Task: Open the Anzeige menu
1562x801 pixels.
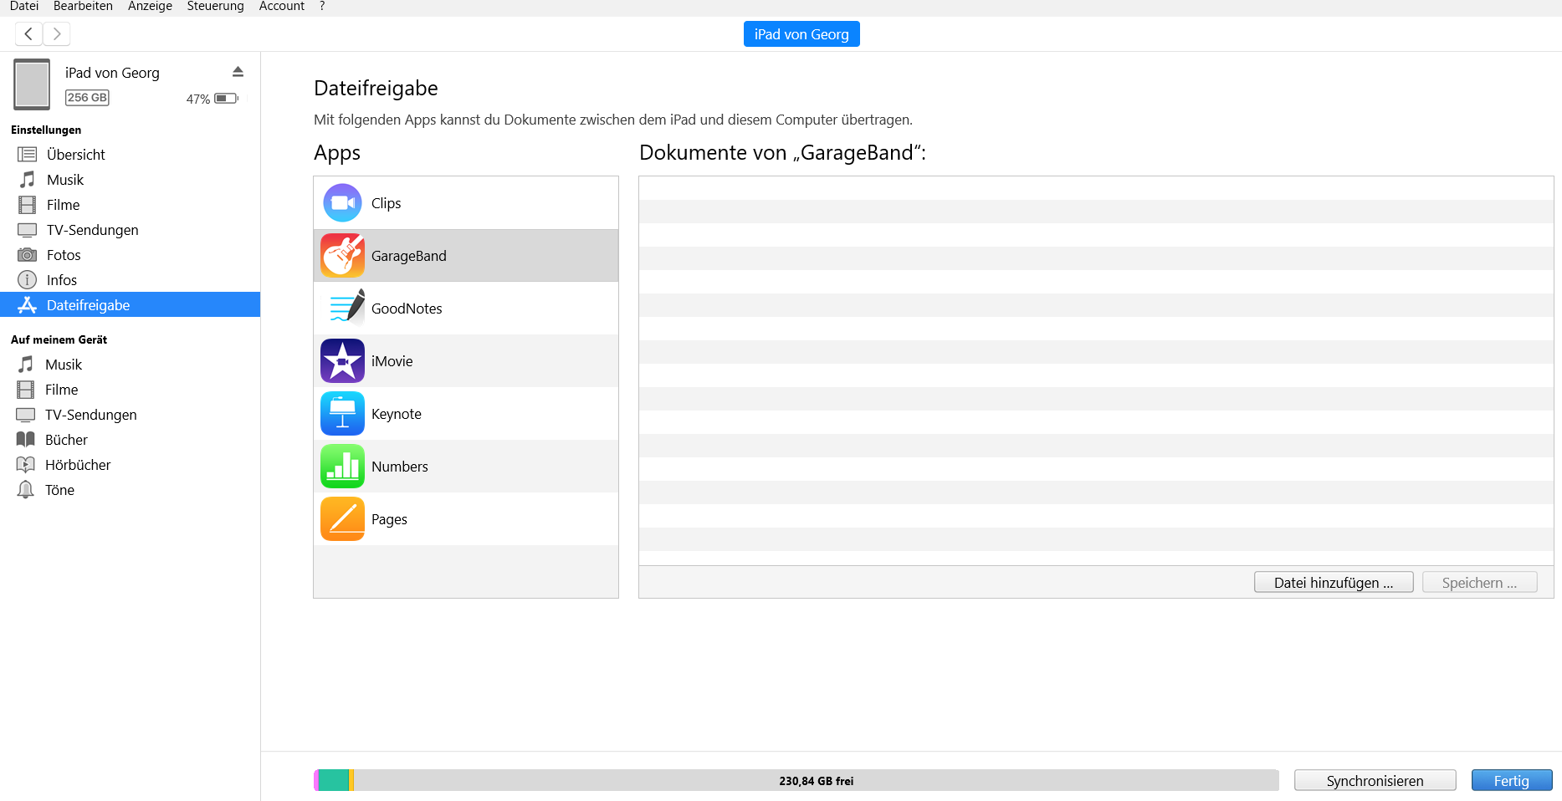Action: [150, 7]
